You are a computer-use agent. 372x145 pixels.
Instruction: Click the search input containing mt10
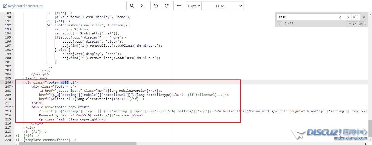click(x=306, y=17)
